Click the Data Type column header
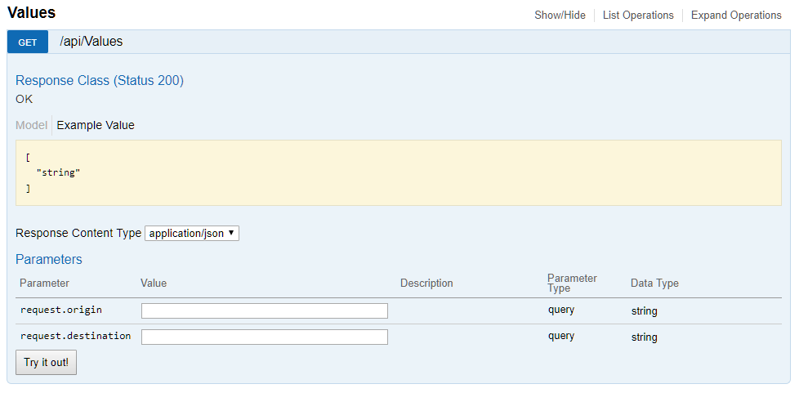The width and height of the screenshot is (799, 393). (654, 283)
